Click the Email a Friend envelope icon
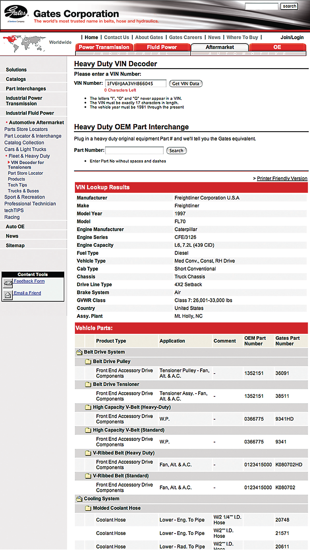Screen dimensions: 310x550 tap(8, 295)
